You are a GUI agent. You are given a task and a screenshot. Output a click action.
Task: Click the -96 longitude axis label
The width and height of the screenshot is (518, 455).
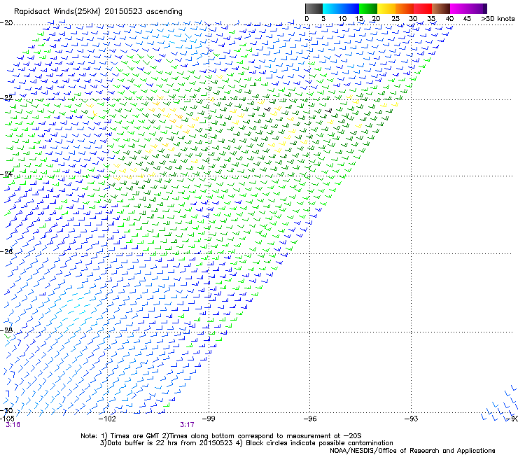(310, 419)
